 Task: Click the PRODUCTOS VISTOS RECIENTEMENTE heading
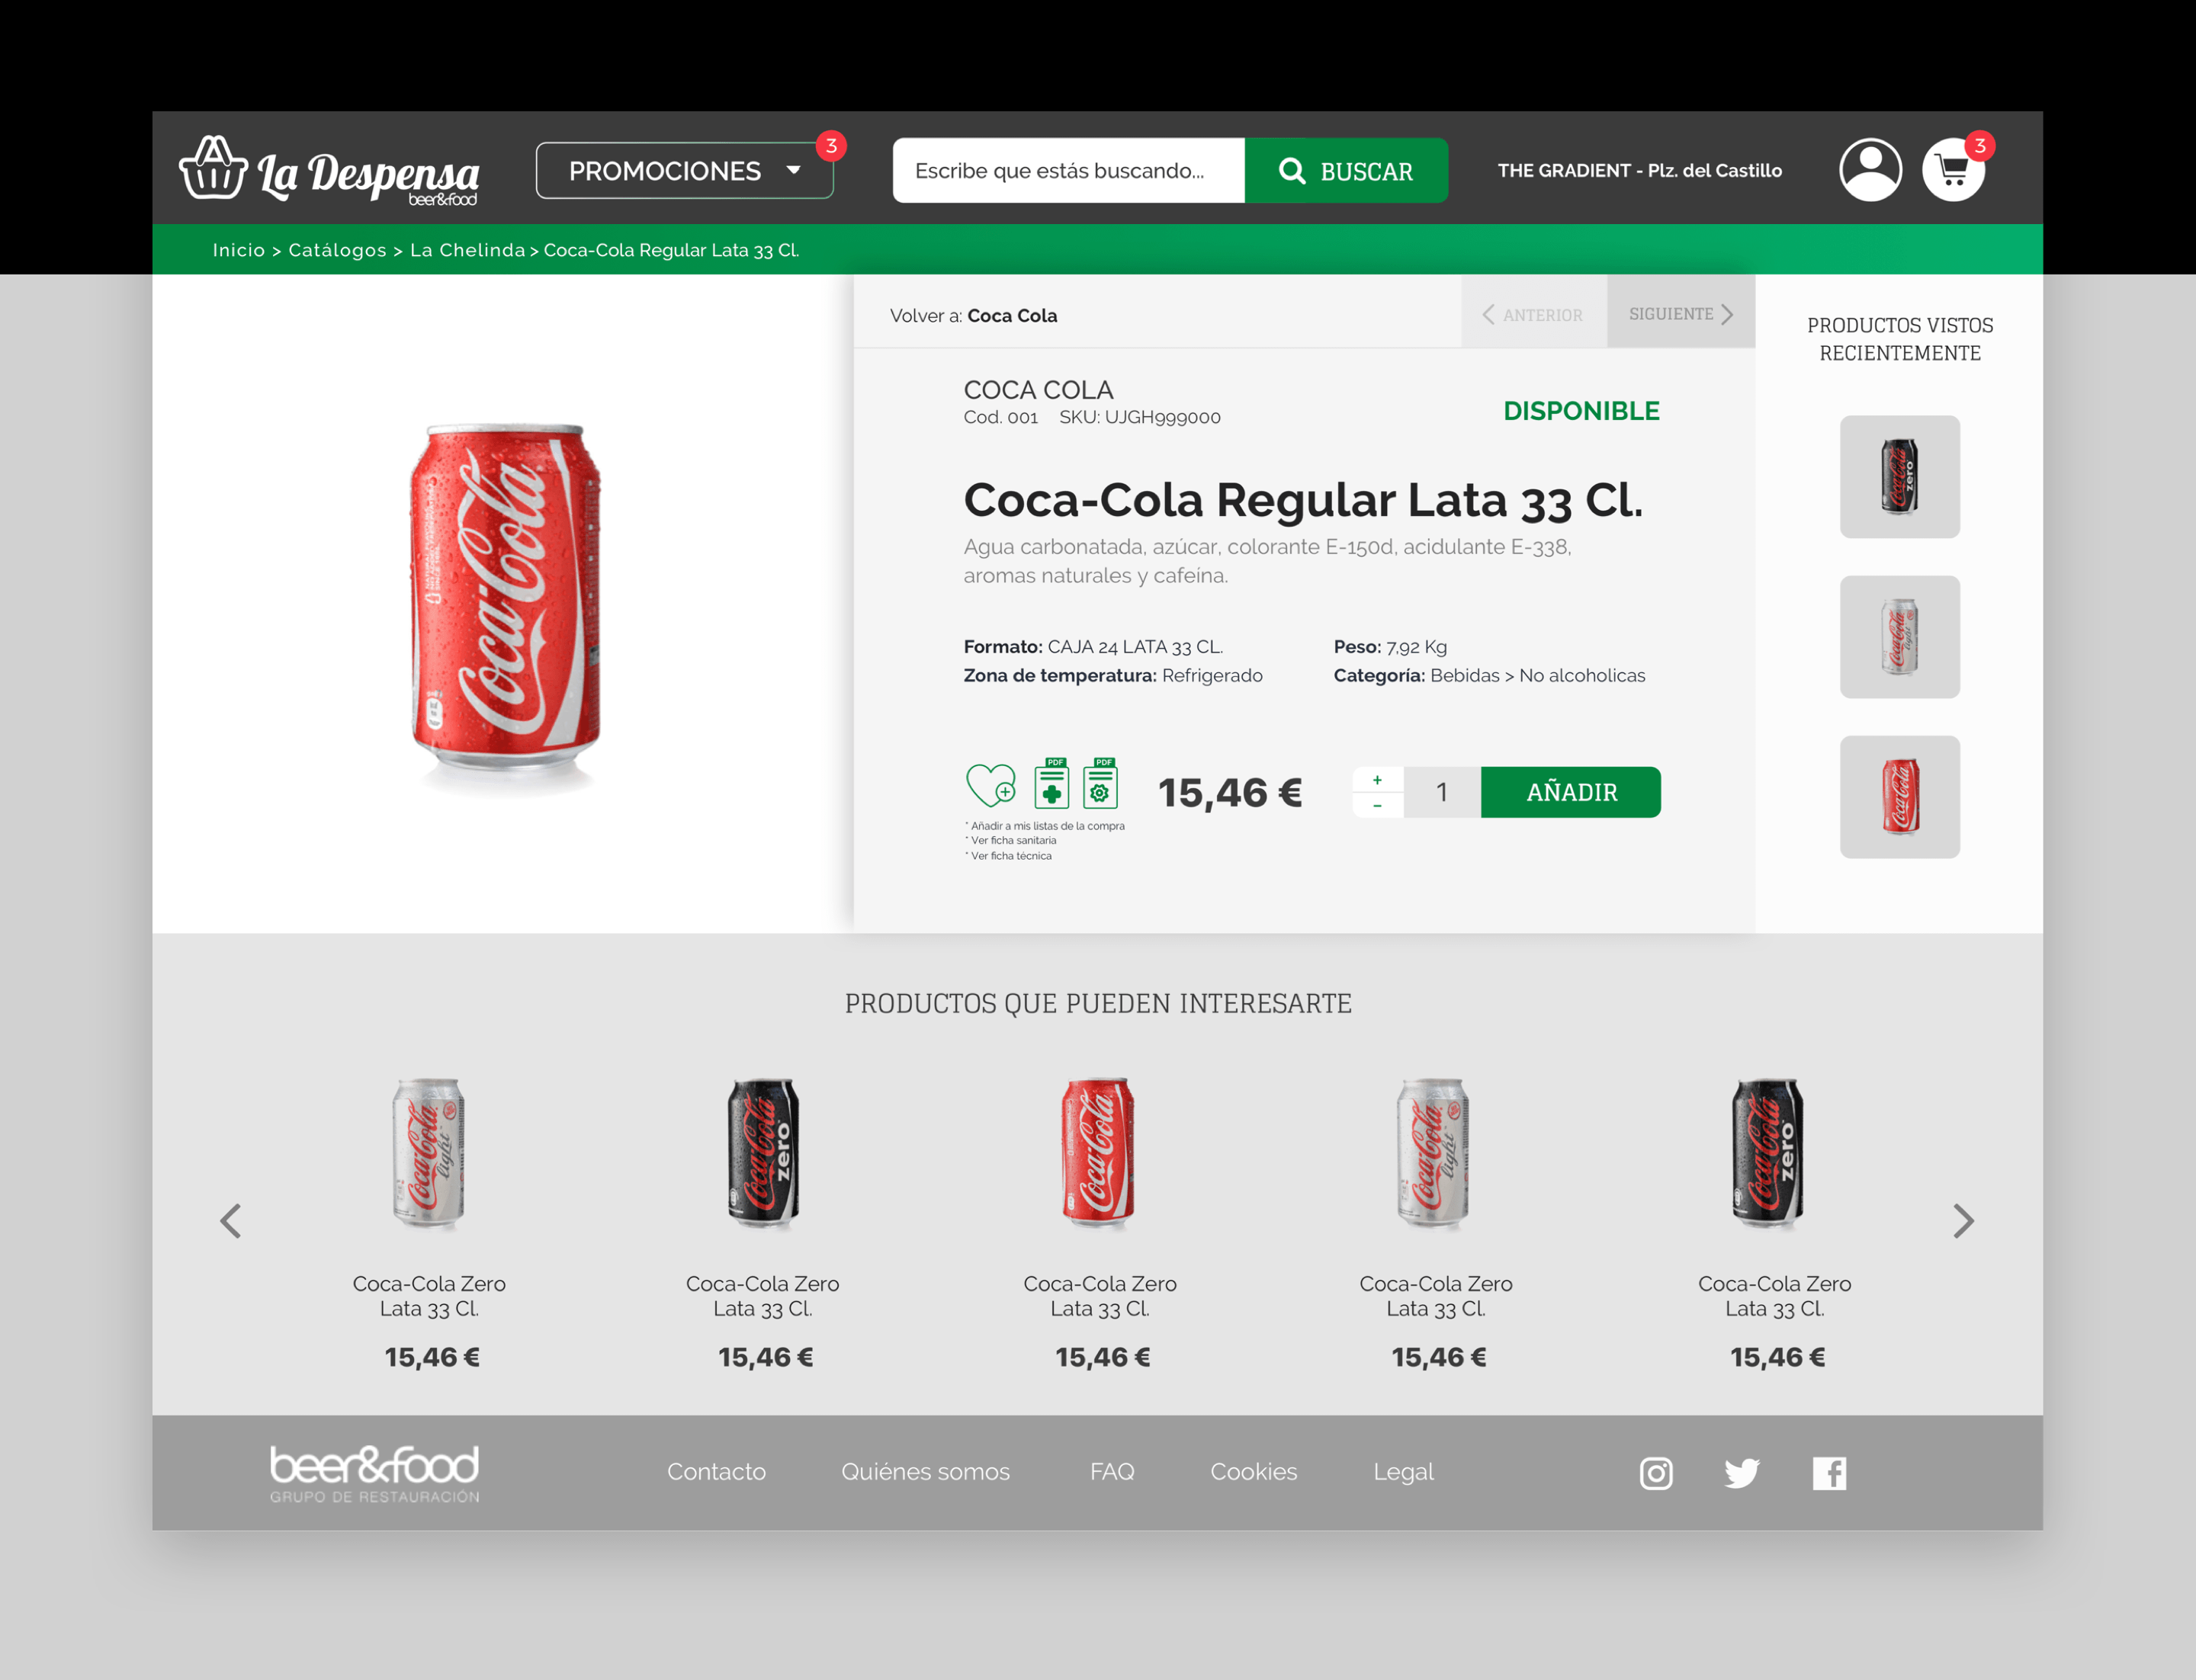click(1899, 339)
